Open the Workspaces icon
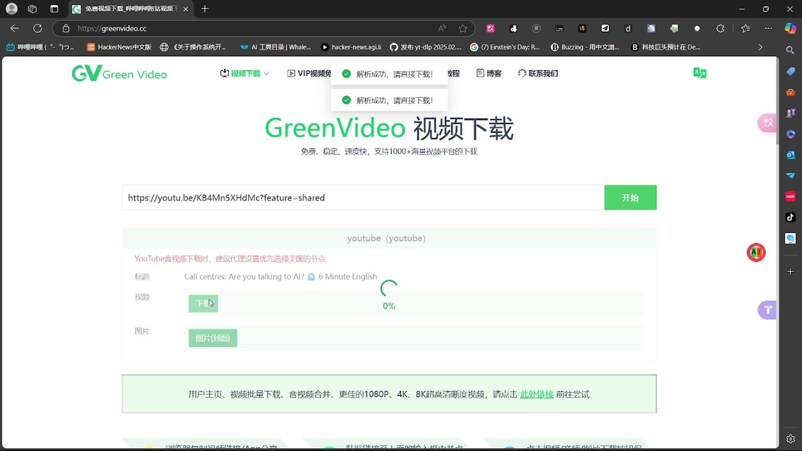Screen dimensions: 802x451 tap(32, 9)
